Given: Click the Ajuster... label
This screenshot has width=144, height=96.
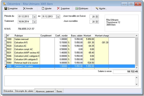Looking at the screenshot, I should (103, 8).
